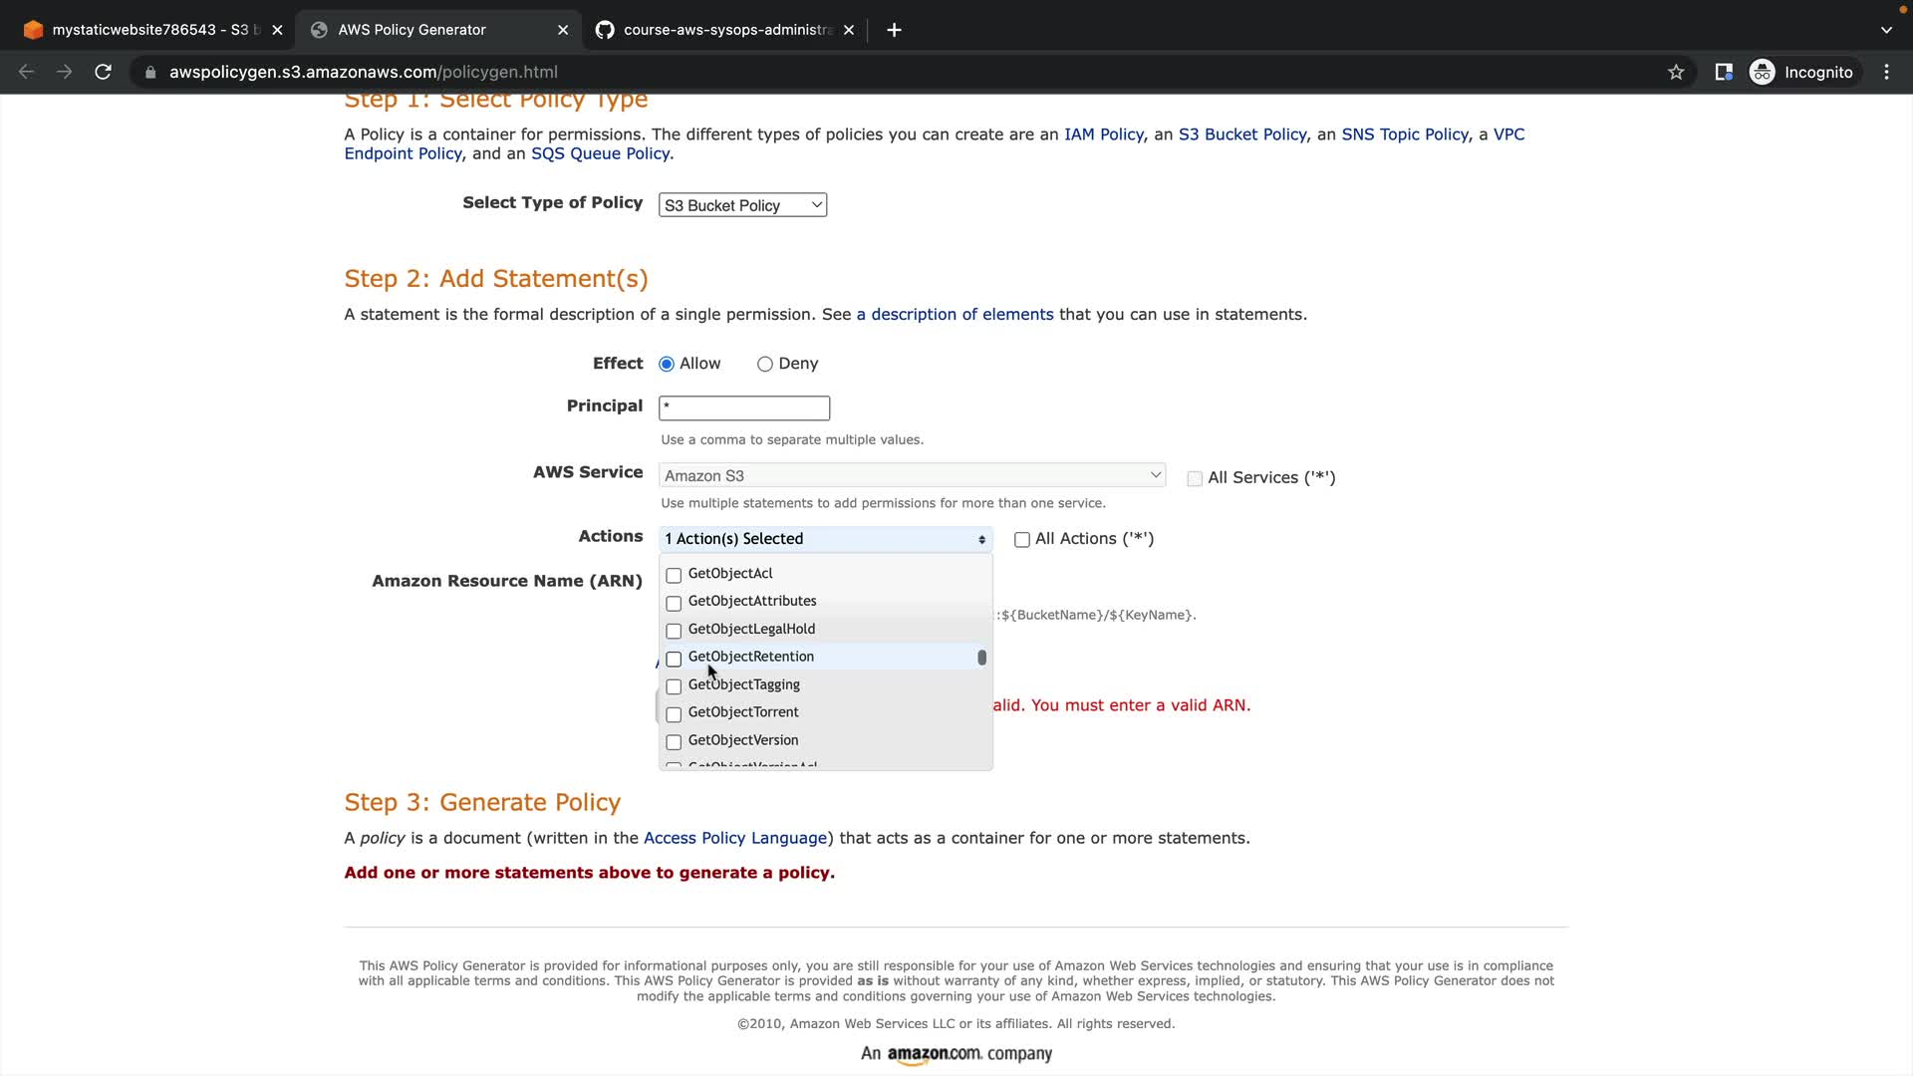
Task: Open the IAM Policy link
Action: click(x=1103, y=134)
